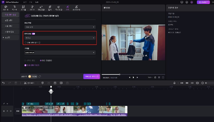214x122 pixels.
Task: Play the video in the preview player
Action: tap(133, 77)
